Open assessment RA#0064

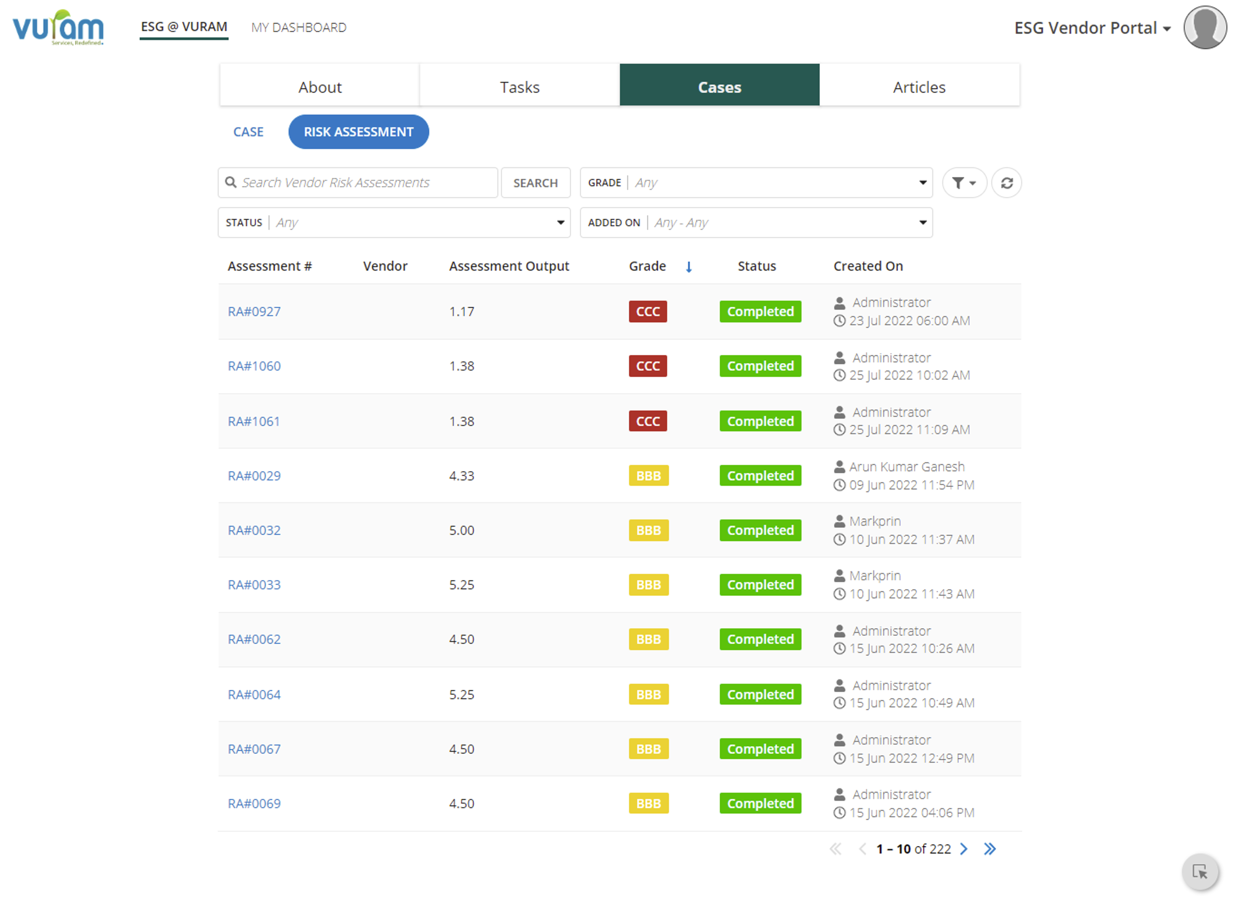(x=254, y=695)
